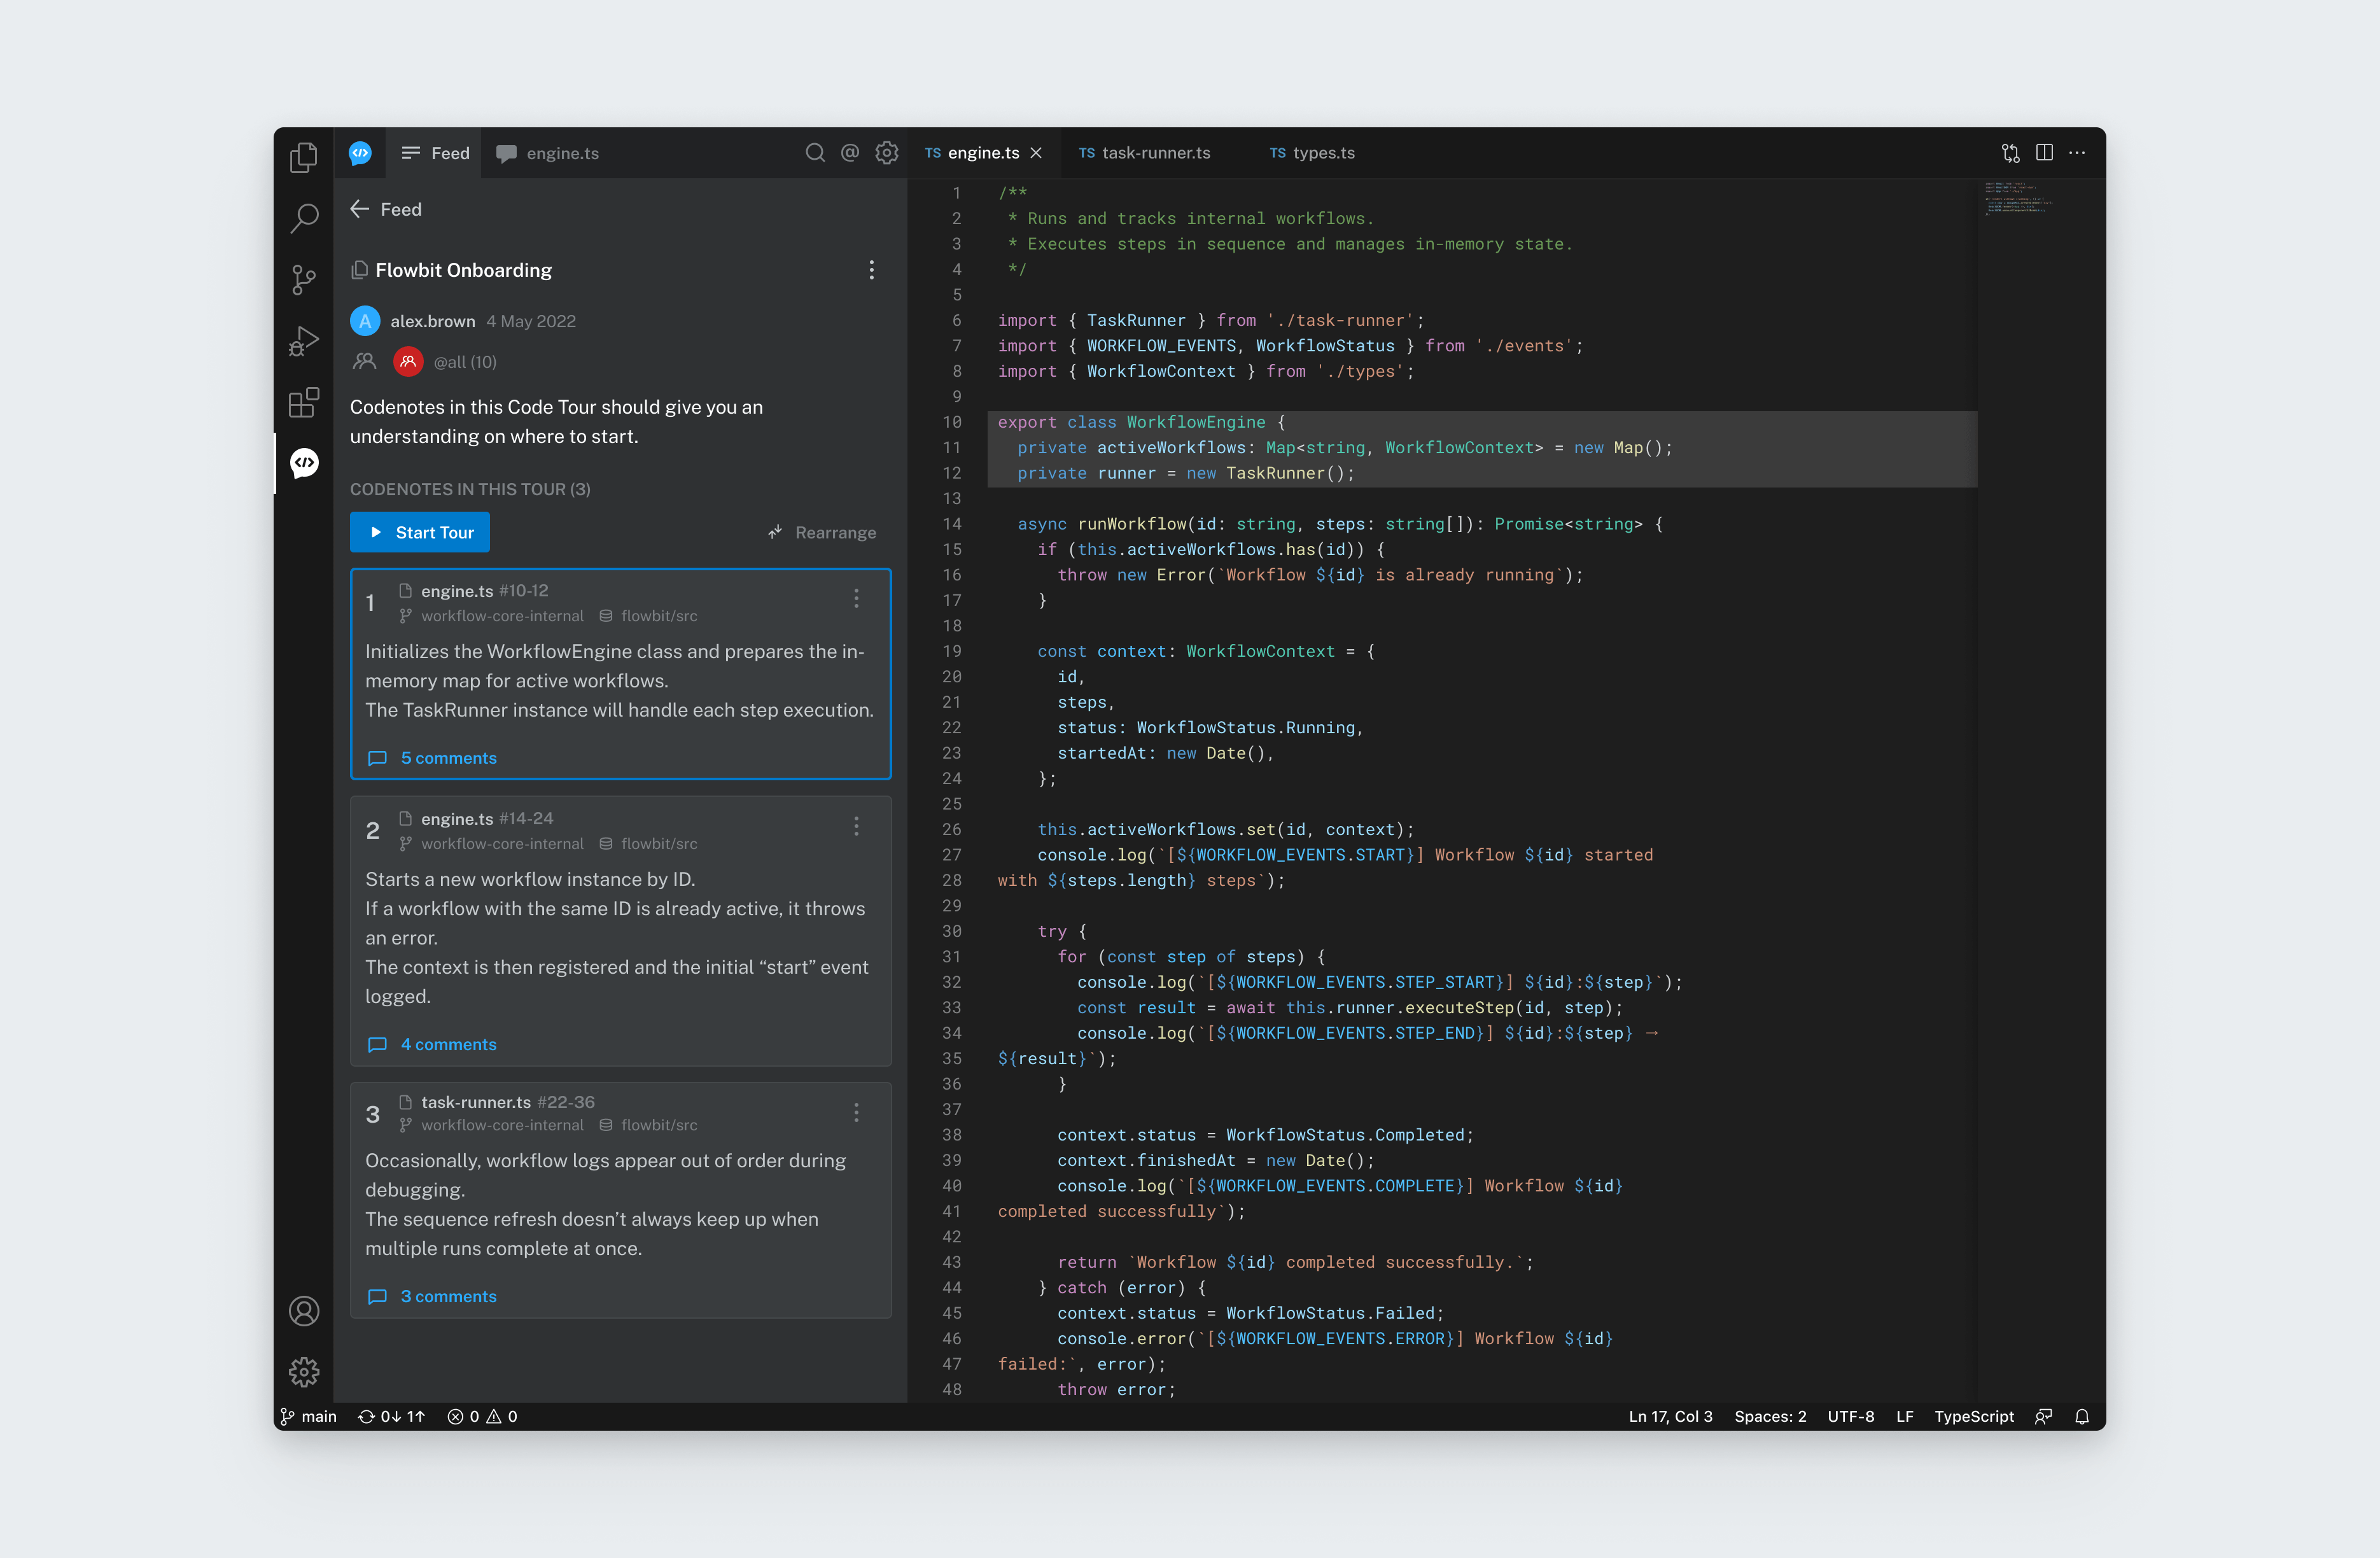Viewport: 2380px width, 1558px height.
Task: Open more options for codenote 2 engine.ts #14-24
Action: coord(856,826)
